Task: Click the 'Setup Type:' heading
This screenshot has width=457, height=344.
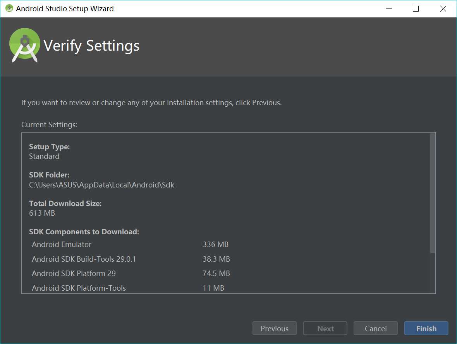Action: [49, 147]
